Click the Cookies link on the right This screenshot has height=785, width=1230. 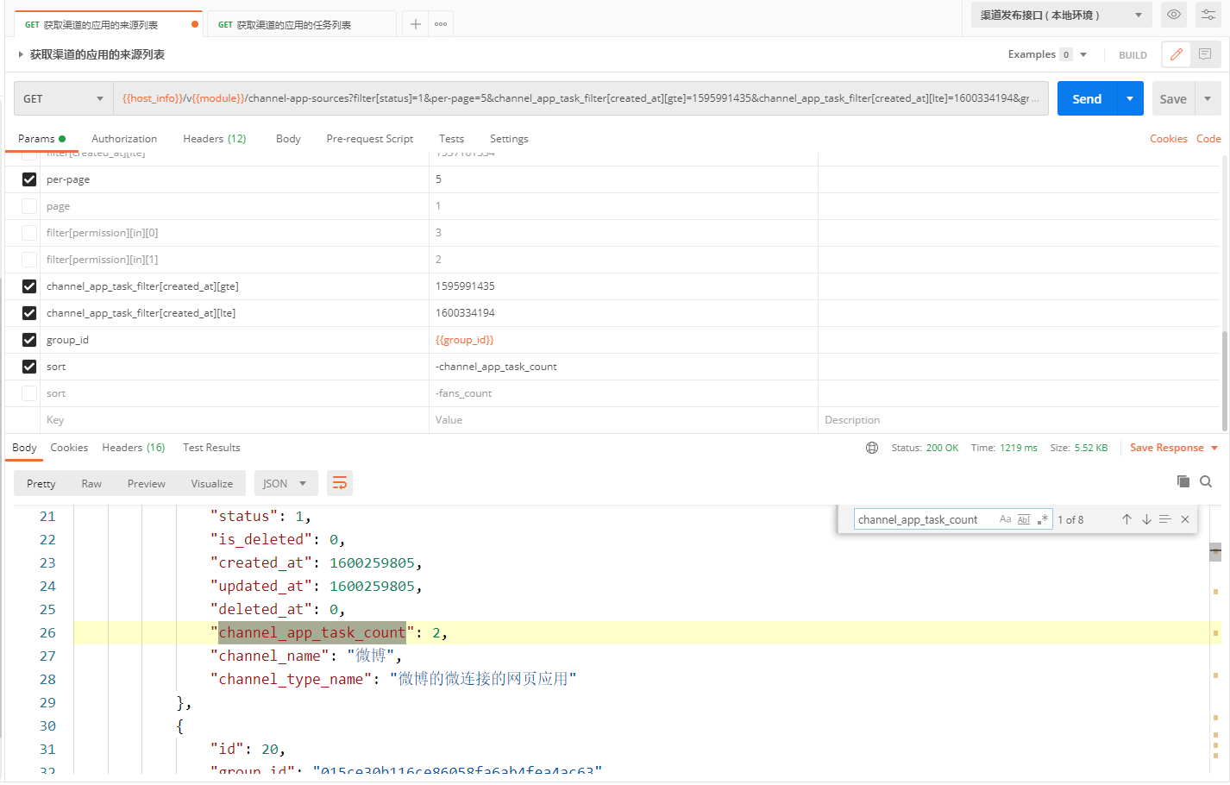(1168, 139)
